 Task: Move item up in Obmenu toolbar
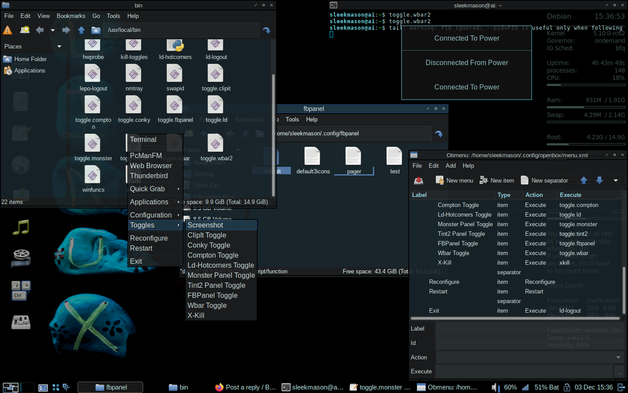(x=584, y=180)
